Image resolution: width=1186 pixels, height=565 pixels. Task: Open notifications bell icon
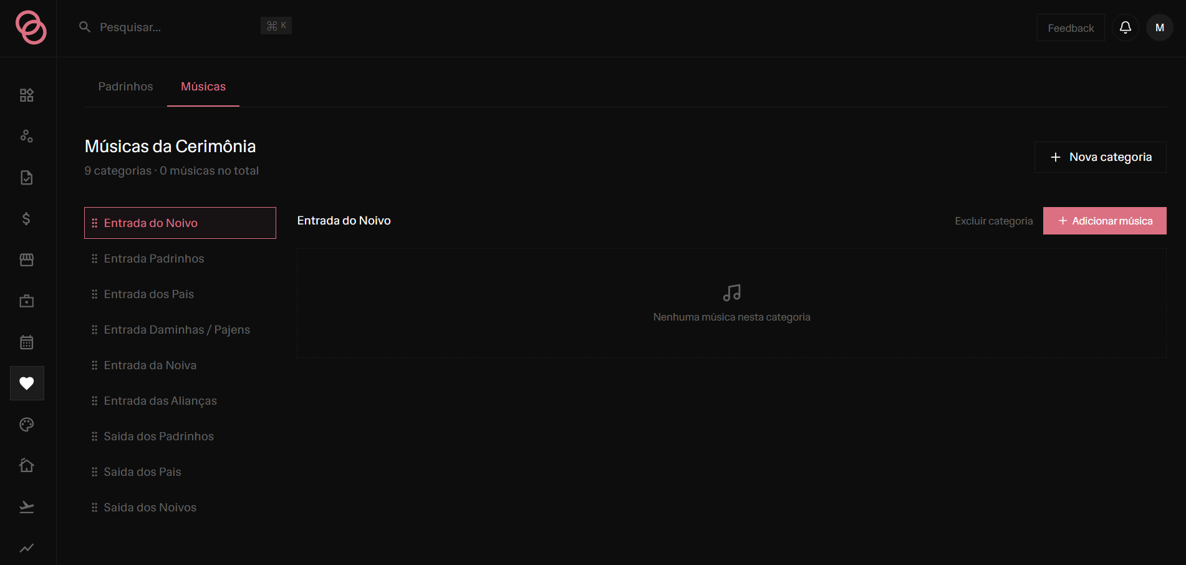pos(1126,27)
